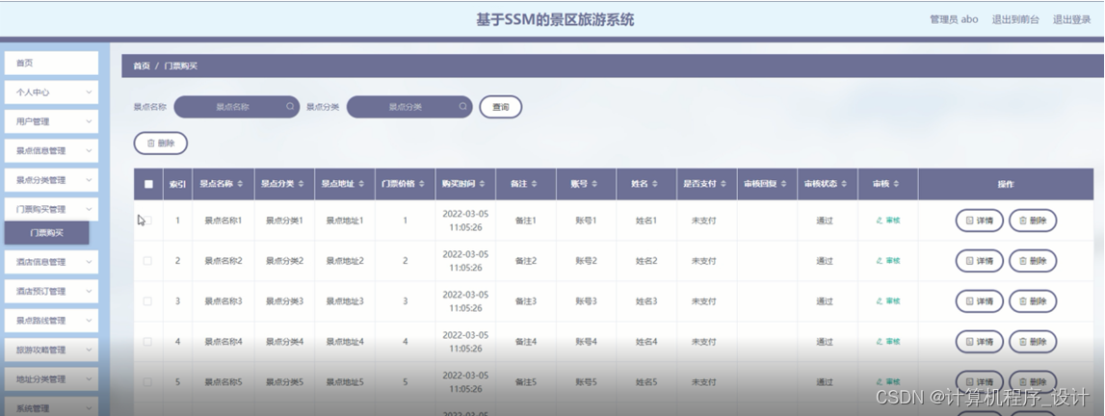Sort by 审核 column arrows
This screenshot has height=416, width=1105.
coord(896,185)
